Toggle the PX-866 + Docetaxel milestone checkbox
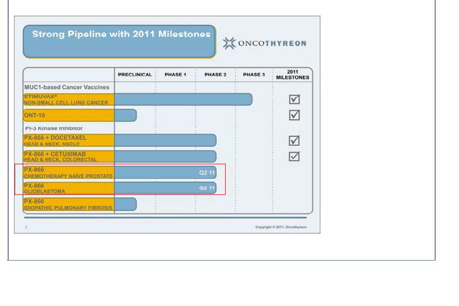Screen dimensions: 459x306 (x=294, y=141)
